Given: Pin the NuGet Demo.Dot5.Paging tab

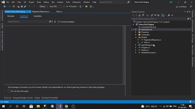Looking at the screenshot, I should click(x=27, y=12).
